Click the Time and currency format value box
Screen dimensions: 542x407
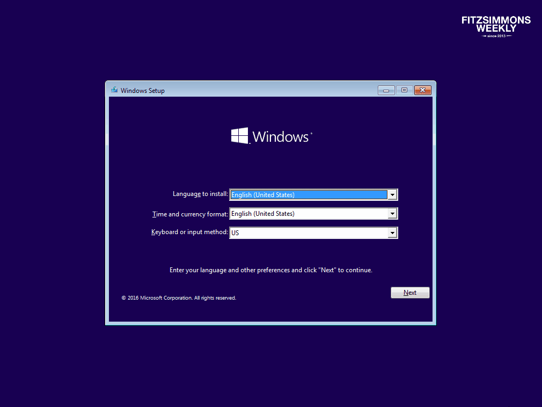coord(309,214)
